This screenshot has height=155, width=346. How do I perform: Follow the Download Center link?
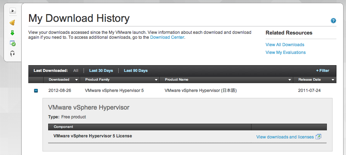coord(167,37)
